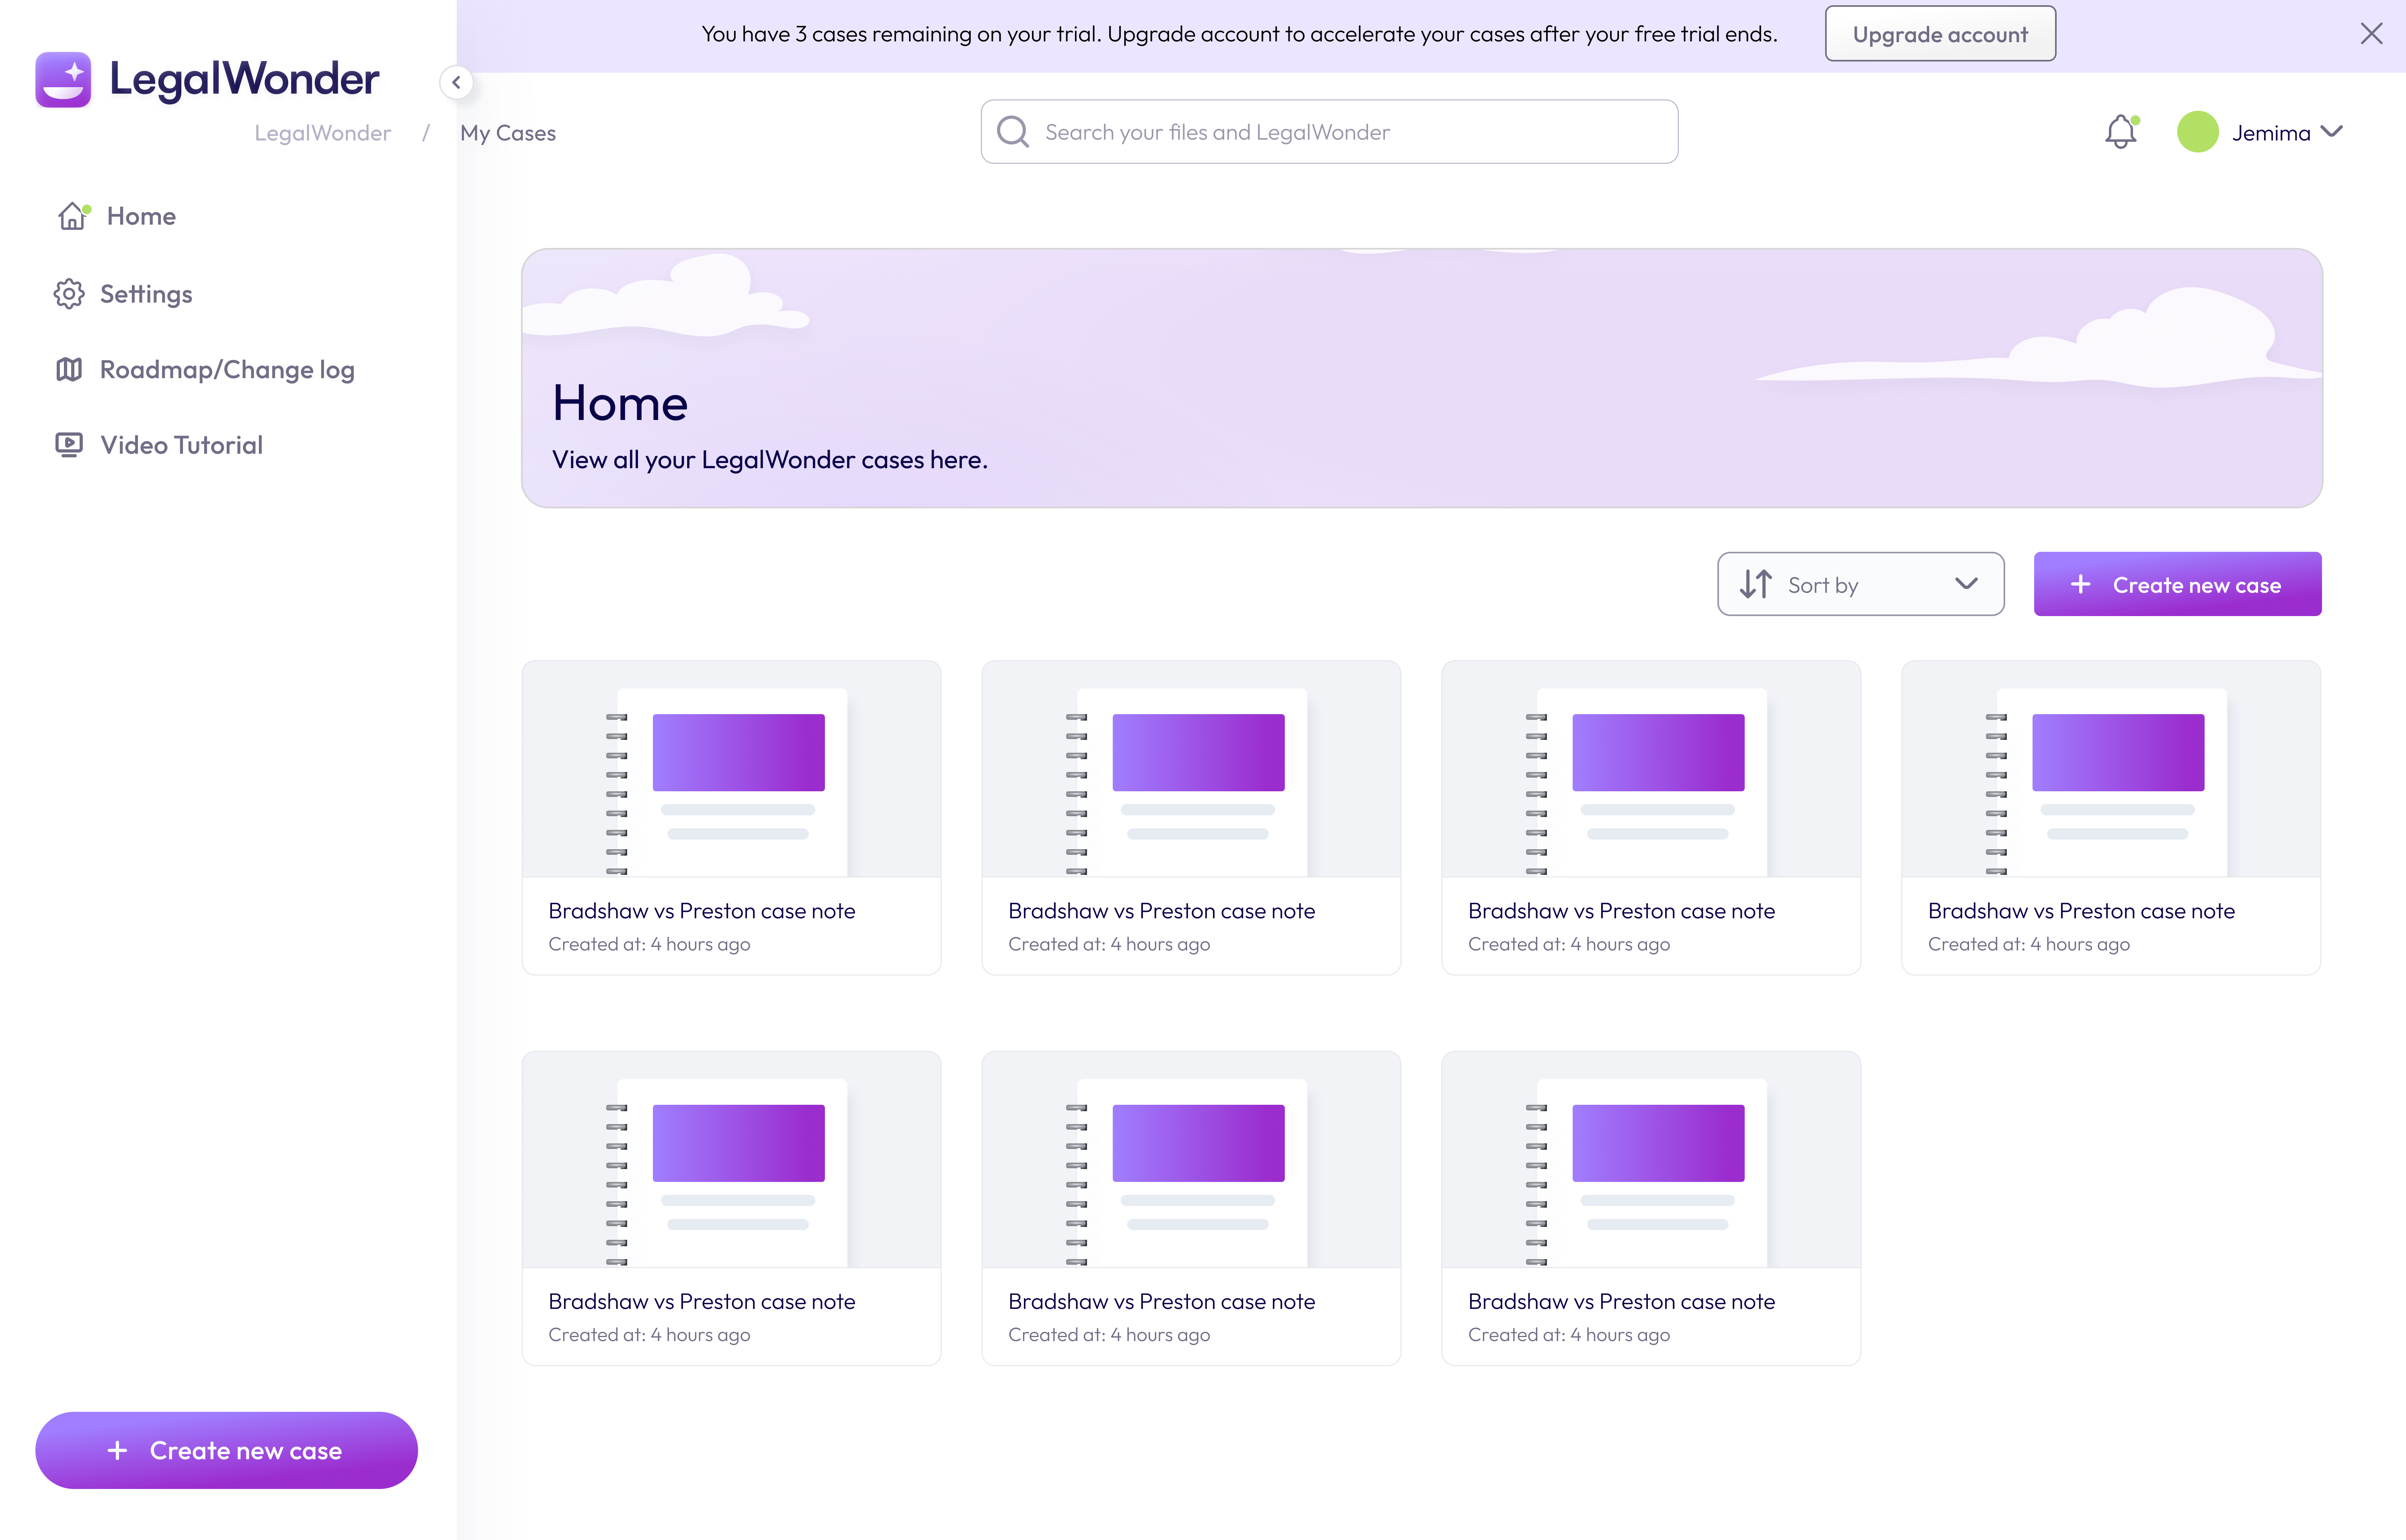Open notifications bell icon
The image size is (2406, 1540).
pyautogui.click(x=2120, y=132)
